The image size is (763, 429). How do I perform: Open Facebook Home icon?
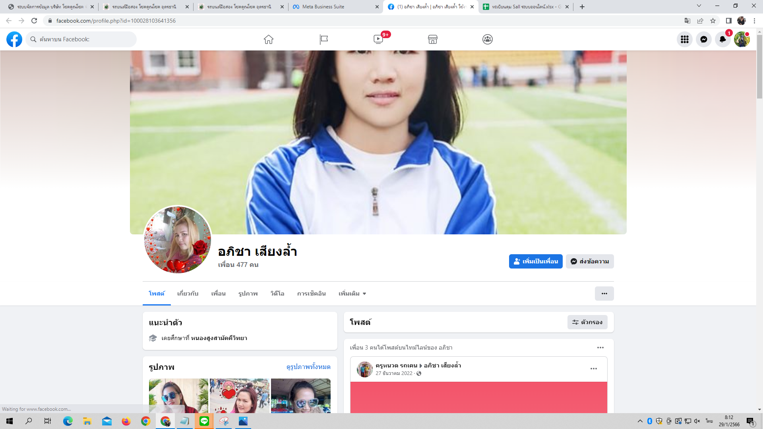pyautogui.click(x=269, y=39)
